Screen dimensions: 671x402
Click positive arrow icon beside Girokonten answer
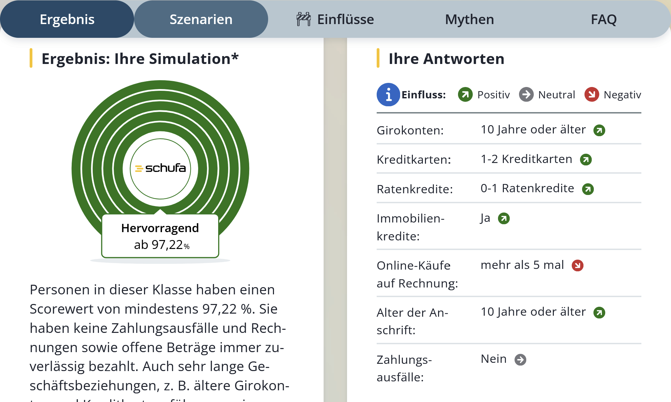point(599,130)
